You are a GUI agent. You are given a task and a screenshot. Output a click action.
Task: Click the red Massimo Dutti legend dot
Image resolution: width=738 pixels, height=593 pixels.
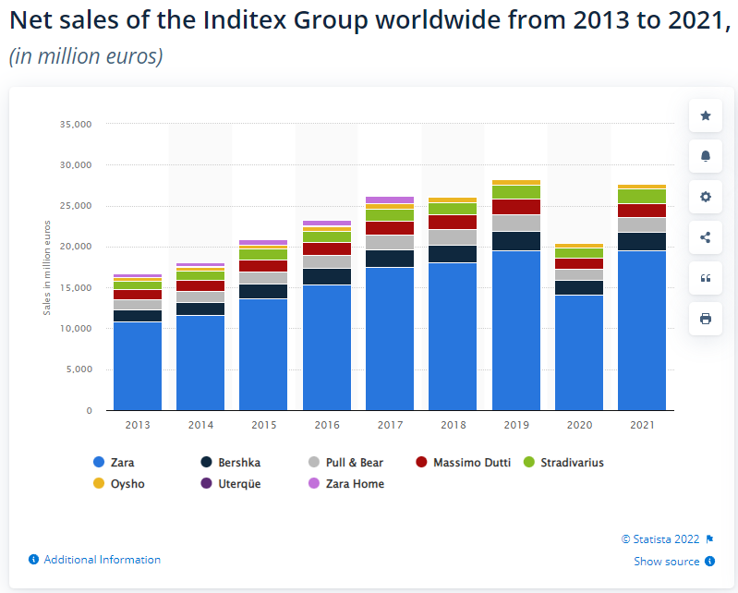click(422, 462)
